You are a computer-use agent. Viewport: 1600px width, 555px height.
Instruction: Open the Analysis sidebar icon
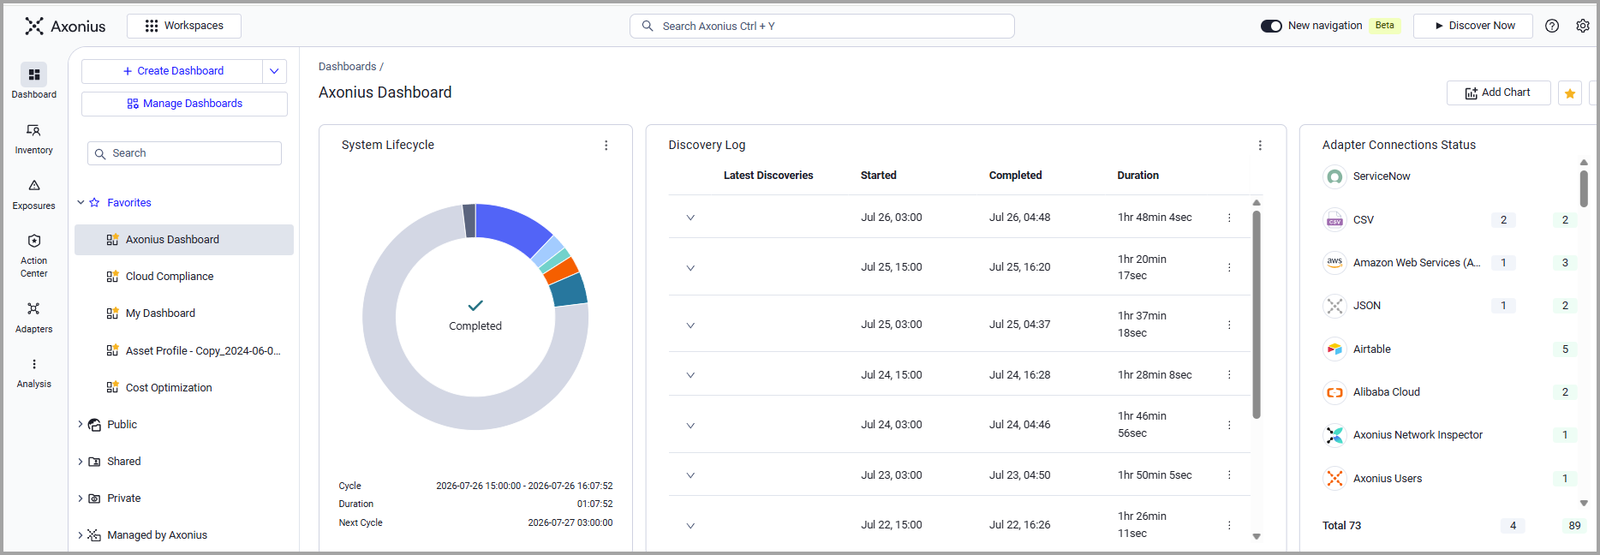(33, 372)
